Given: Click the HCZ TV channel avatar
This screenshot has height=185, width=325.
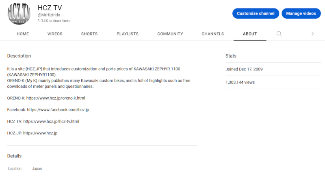Looking at the screenshot, I should [19, 13].
